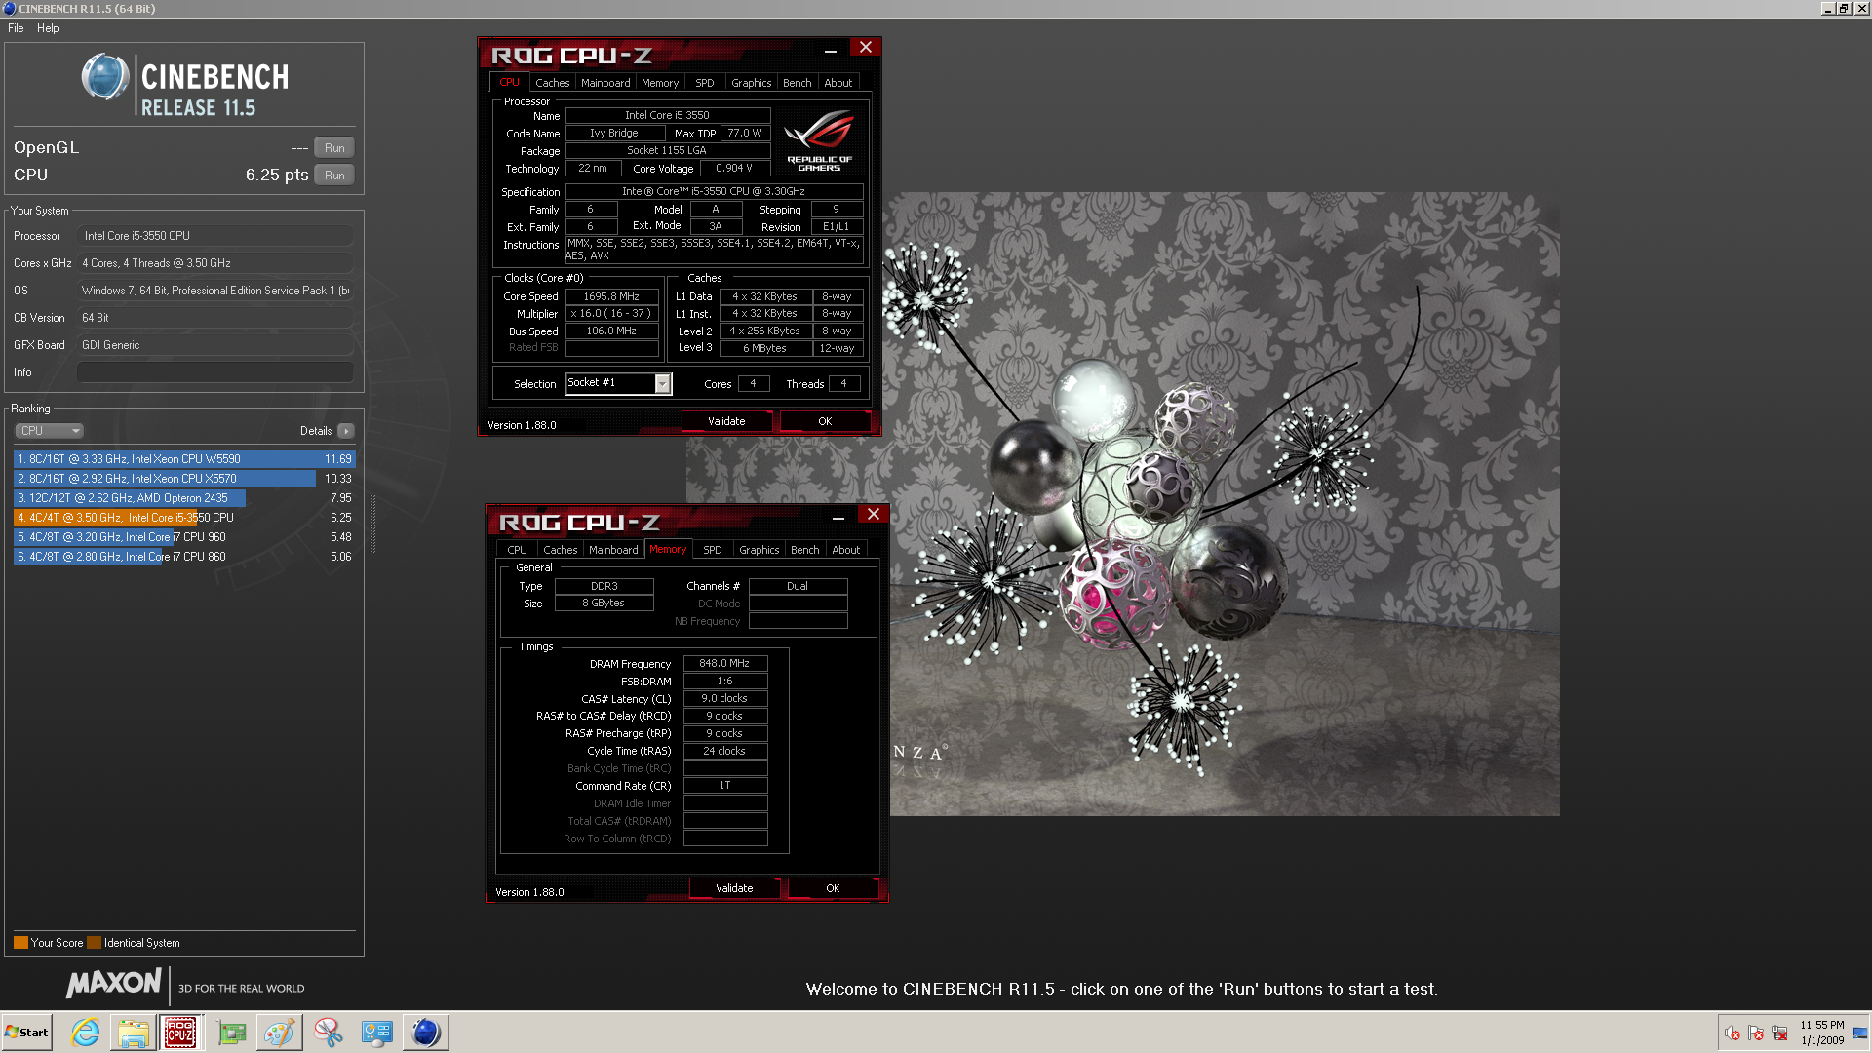Screen dimensions: 1872x1053
Task: Switch to Graphics tab in lower CPU-Z window
Action: [x=759, y=550]
